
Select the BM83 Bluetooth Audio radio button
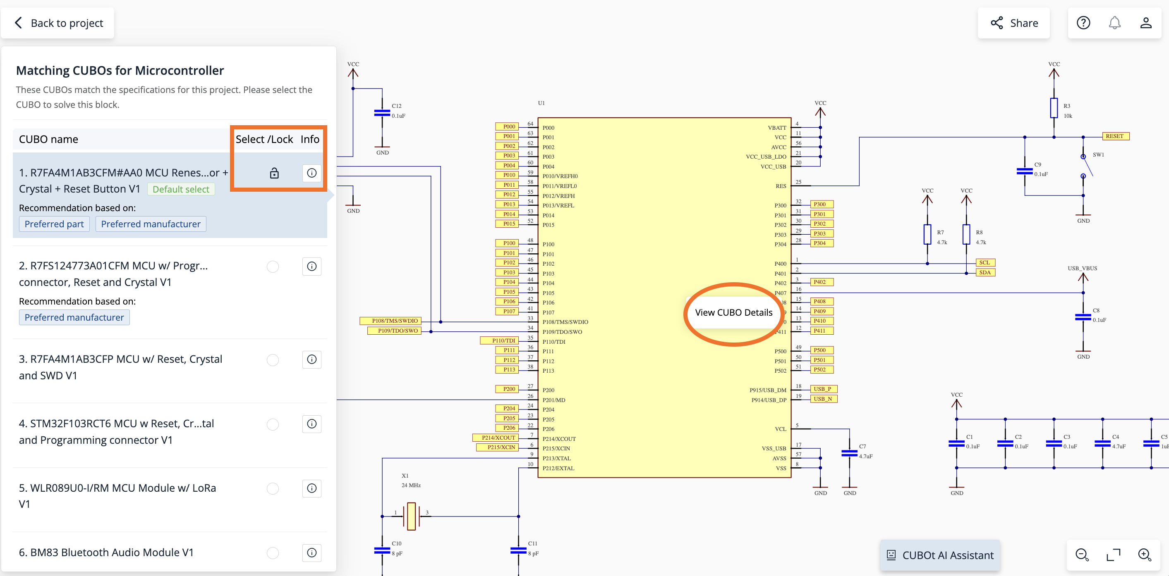(x=273, y=553)
